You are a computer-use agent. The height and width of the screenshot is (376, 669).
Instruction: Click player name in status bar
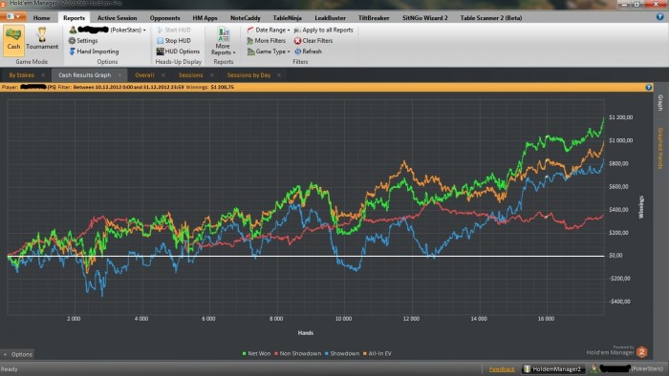pos(627,368)
